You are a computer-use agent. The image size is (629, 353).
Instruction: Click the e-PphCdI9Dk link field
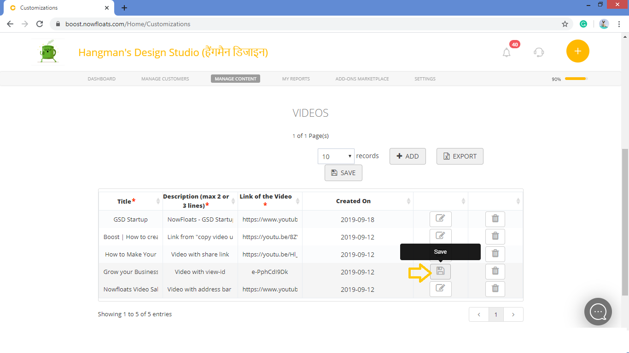tap(270, 272)
